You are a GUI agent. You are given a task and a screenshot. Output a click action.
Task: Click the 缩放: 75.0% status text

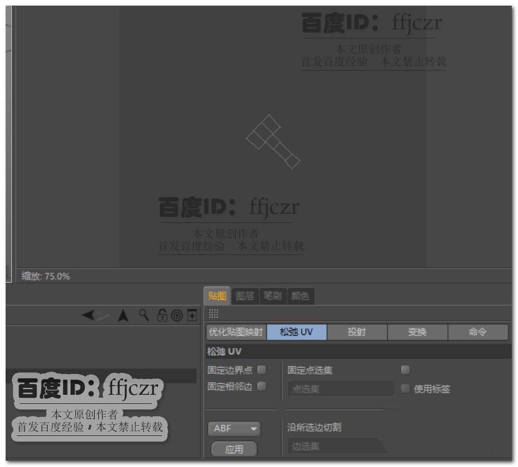pos(46,276)
